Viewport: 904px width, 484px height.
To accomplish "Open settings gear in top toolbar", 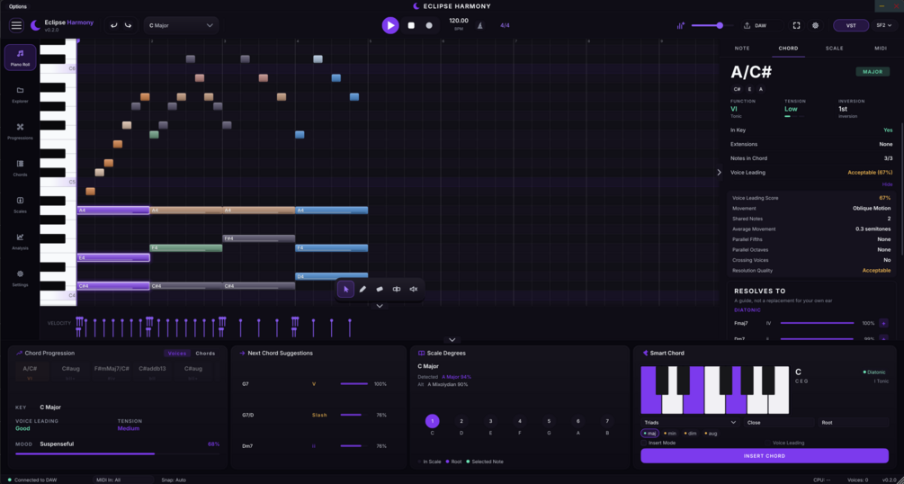I will pyautogui.click(x=815, y=25).
